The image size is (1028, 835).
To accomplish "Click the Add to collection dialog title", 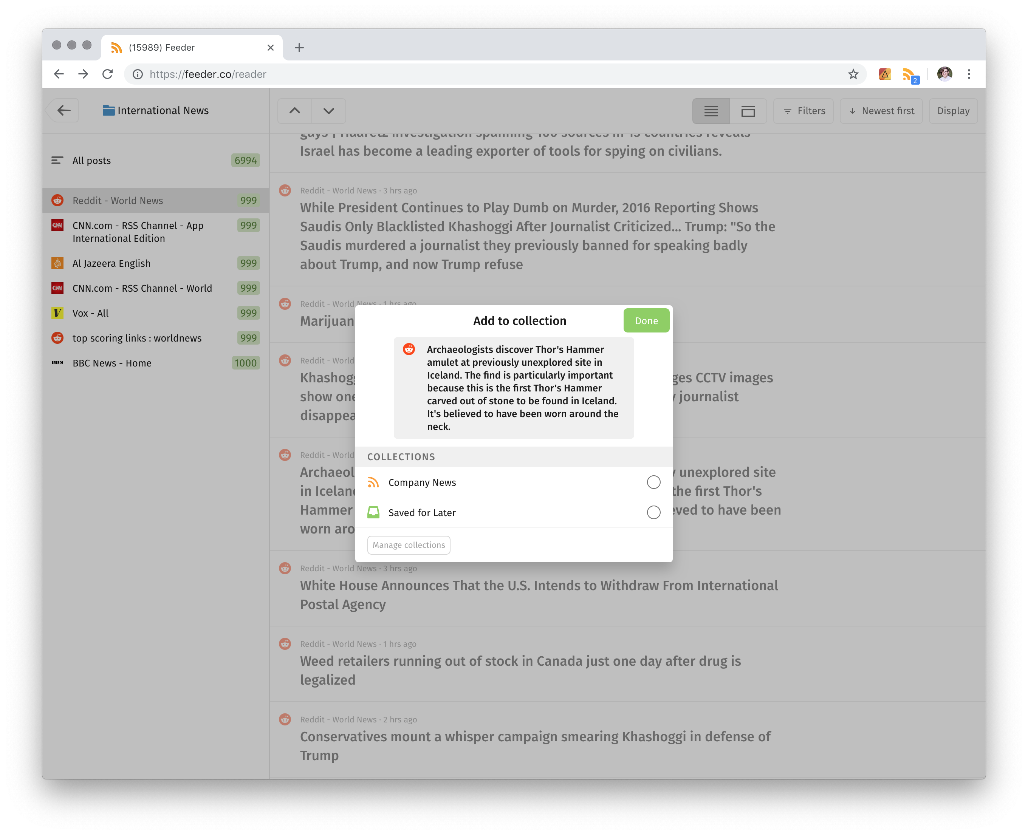I will pyautogui.click(x=520, y=321).
